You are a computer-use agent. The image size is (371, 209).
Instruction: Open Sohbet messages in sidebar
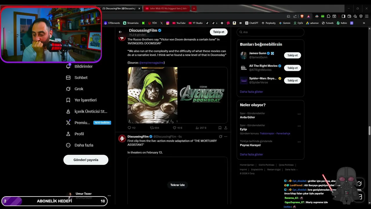[x=77, y=78]
